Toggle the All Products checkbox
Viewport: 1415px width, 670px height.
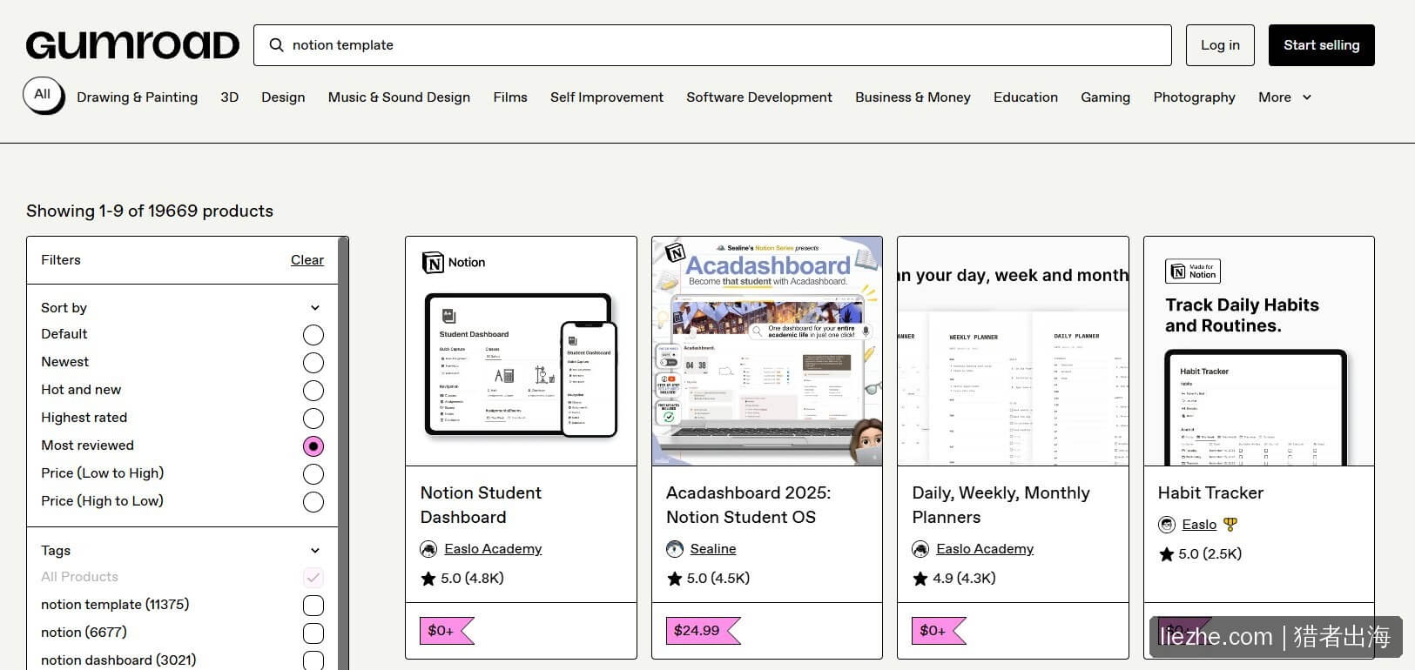313,578
